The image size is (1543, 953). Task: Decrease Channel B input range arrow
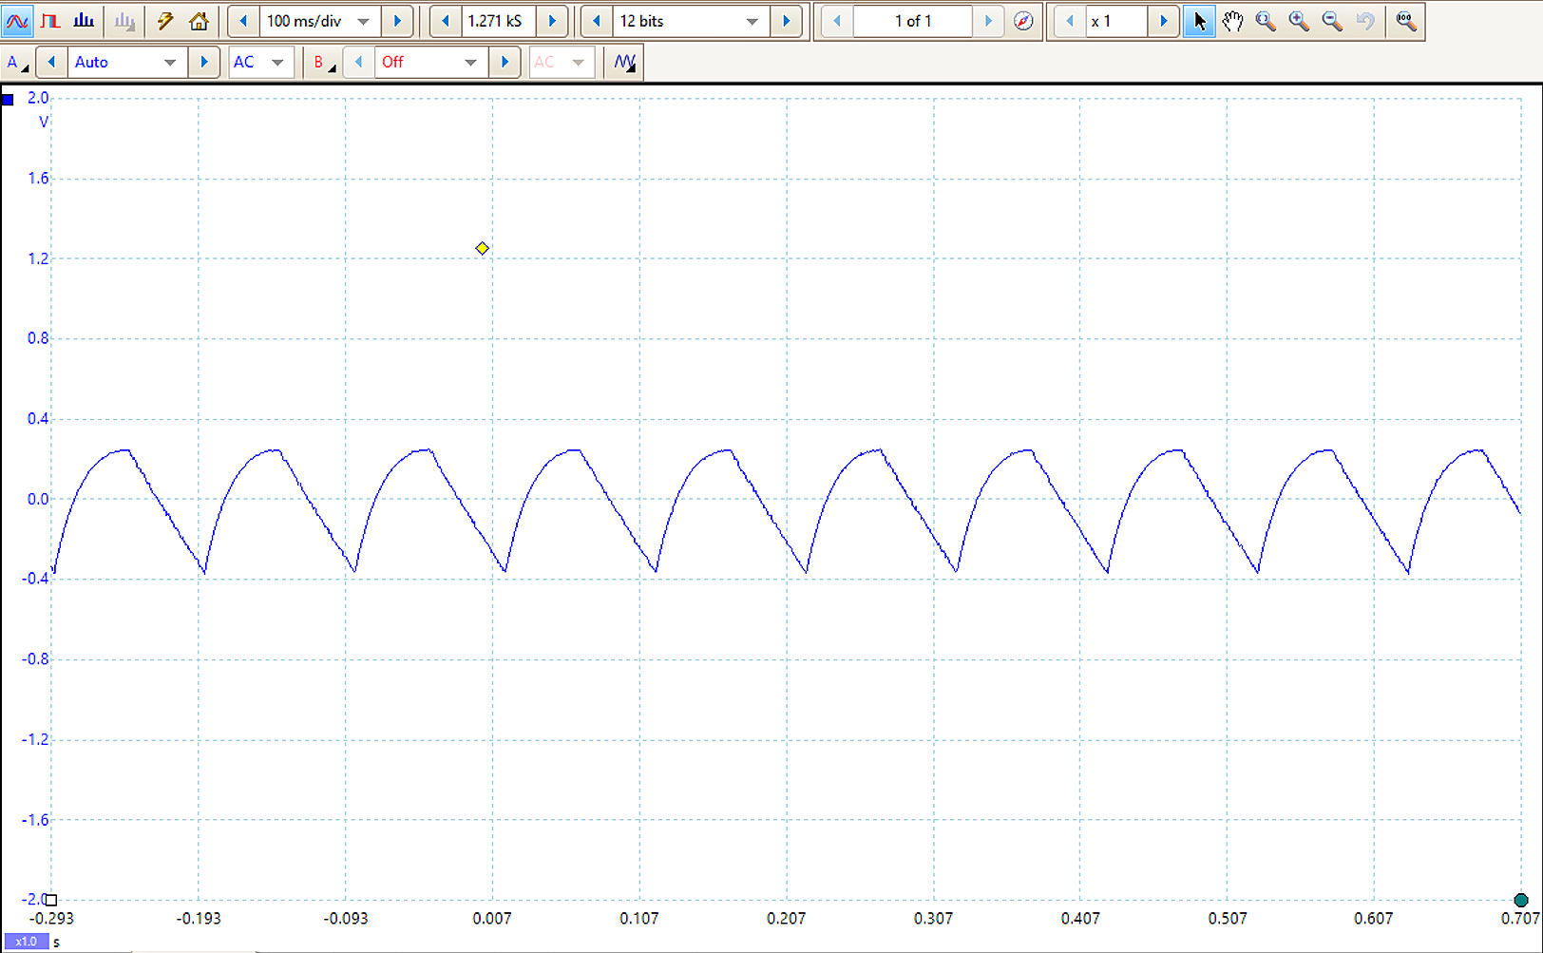[358, 62]
